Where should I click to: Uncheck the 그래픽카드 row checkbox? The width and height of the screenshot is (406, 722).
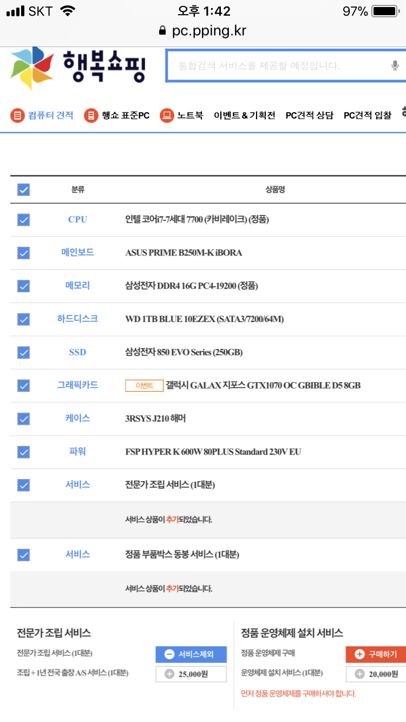tap(23, 385)
